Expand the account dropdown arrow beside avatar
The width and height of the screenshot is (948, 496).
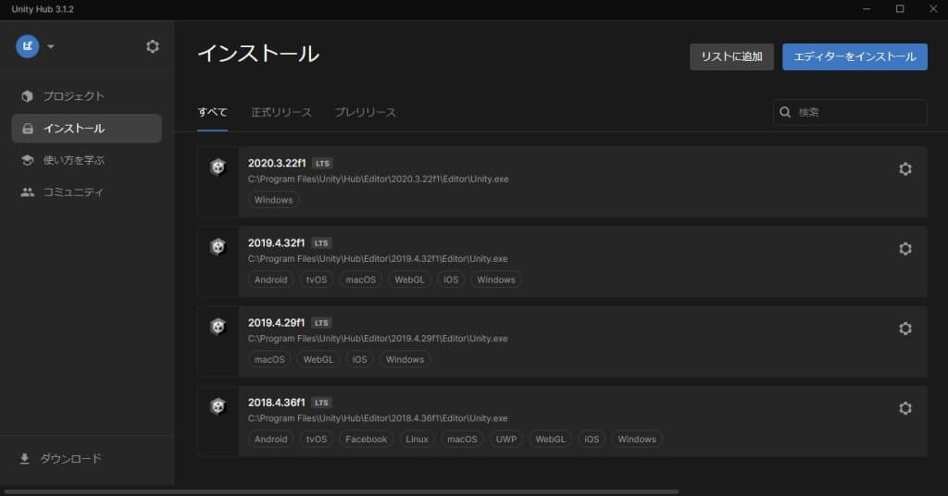[x=51, y=46]
